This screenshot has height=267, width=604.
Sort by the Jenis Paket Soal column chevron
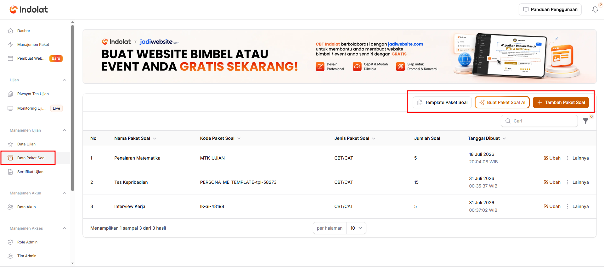(x=374, y=139)
